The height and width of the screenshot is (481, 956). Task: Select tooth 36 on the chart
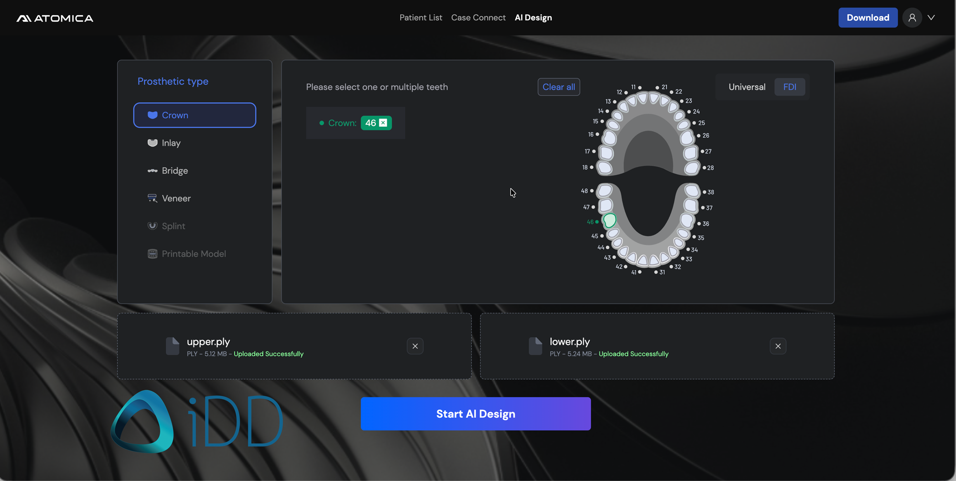[687, 219]
